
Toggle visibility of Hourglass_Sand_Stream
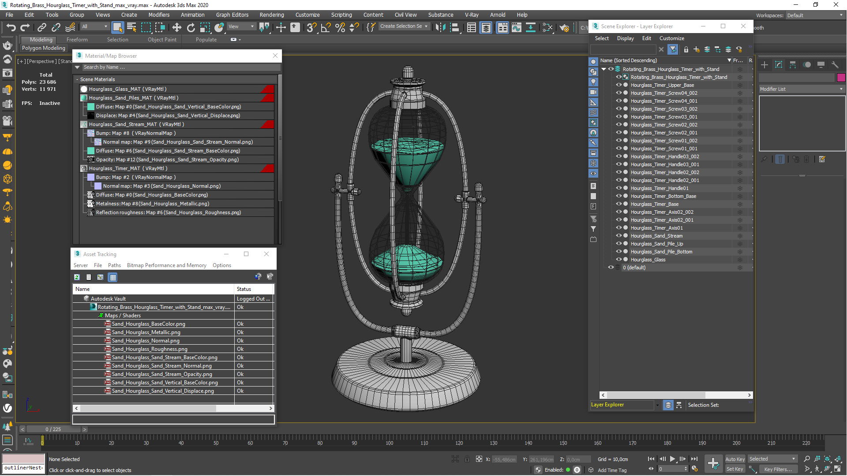coord(618,236)
